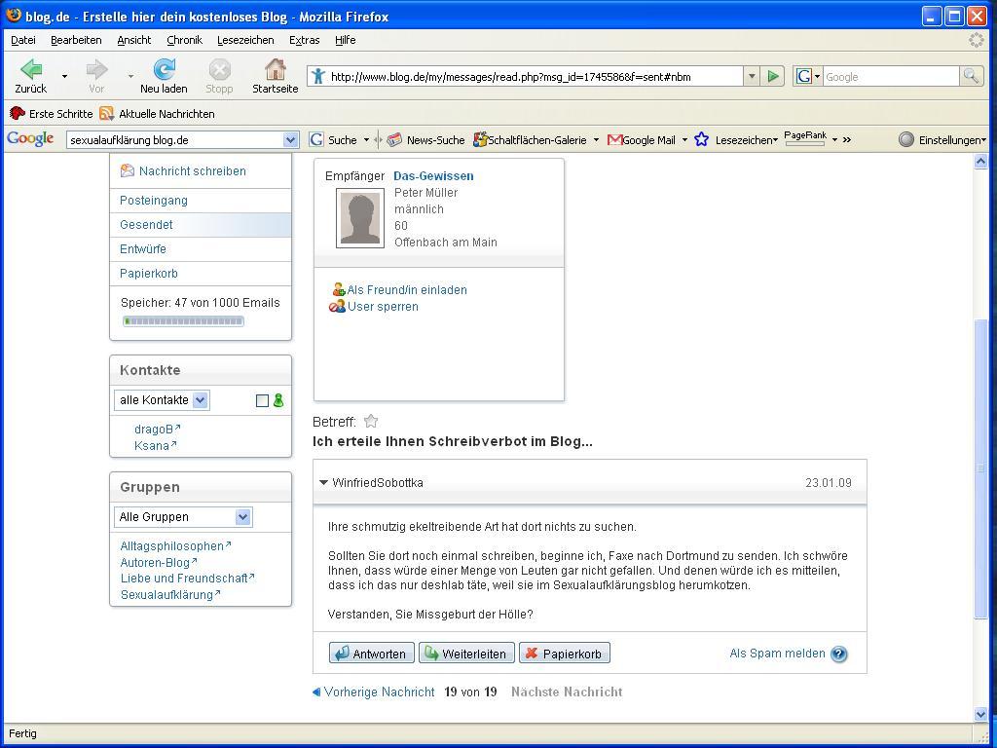This screenshot has width=997, height=748.
Task: Click the Zurück back arrow
Action: (x=30, y=70)
